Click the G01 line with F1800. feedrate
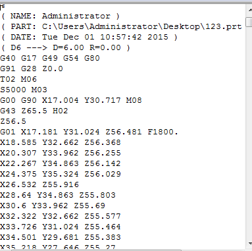This screenshot has width=252, height=251. click(89, 132)
